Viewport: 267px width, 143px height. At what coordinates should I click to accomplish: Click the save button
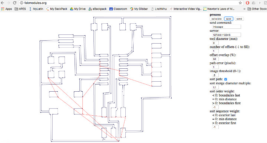click(228, 18)
